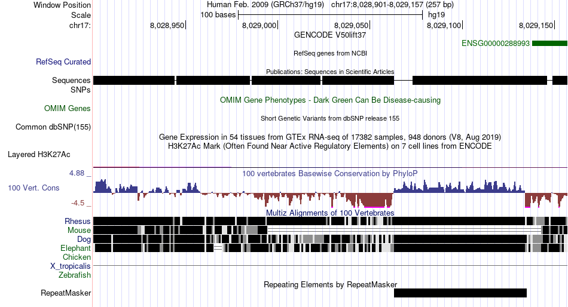
Task: Click the blue PhyloP conservation peak above RepeatMasker
Action: [x=459, y=187]
